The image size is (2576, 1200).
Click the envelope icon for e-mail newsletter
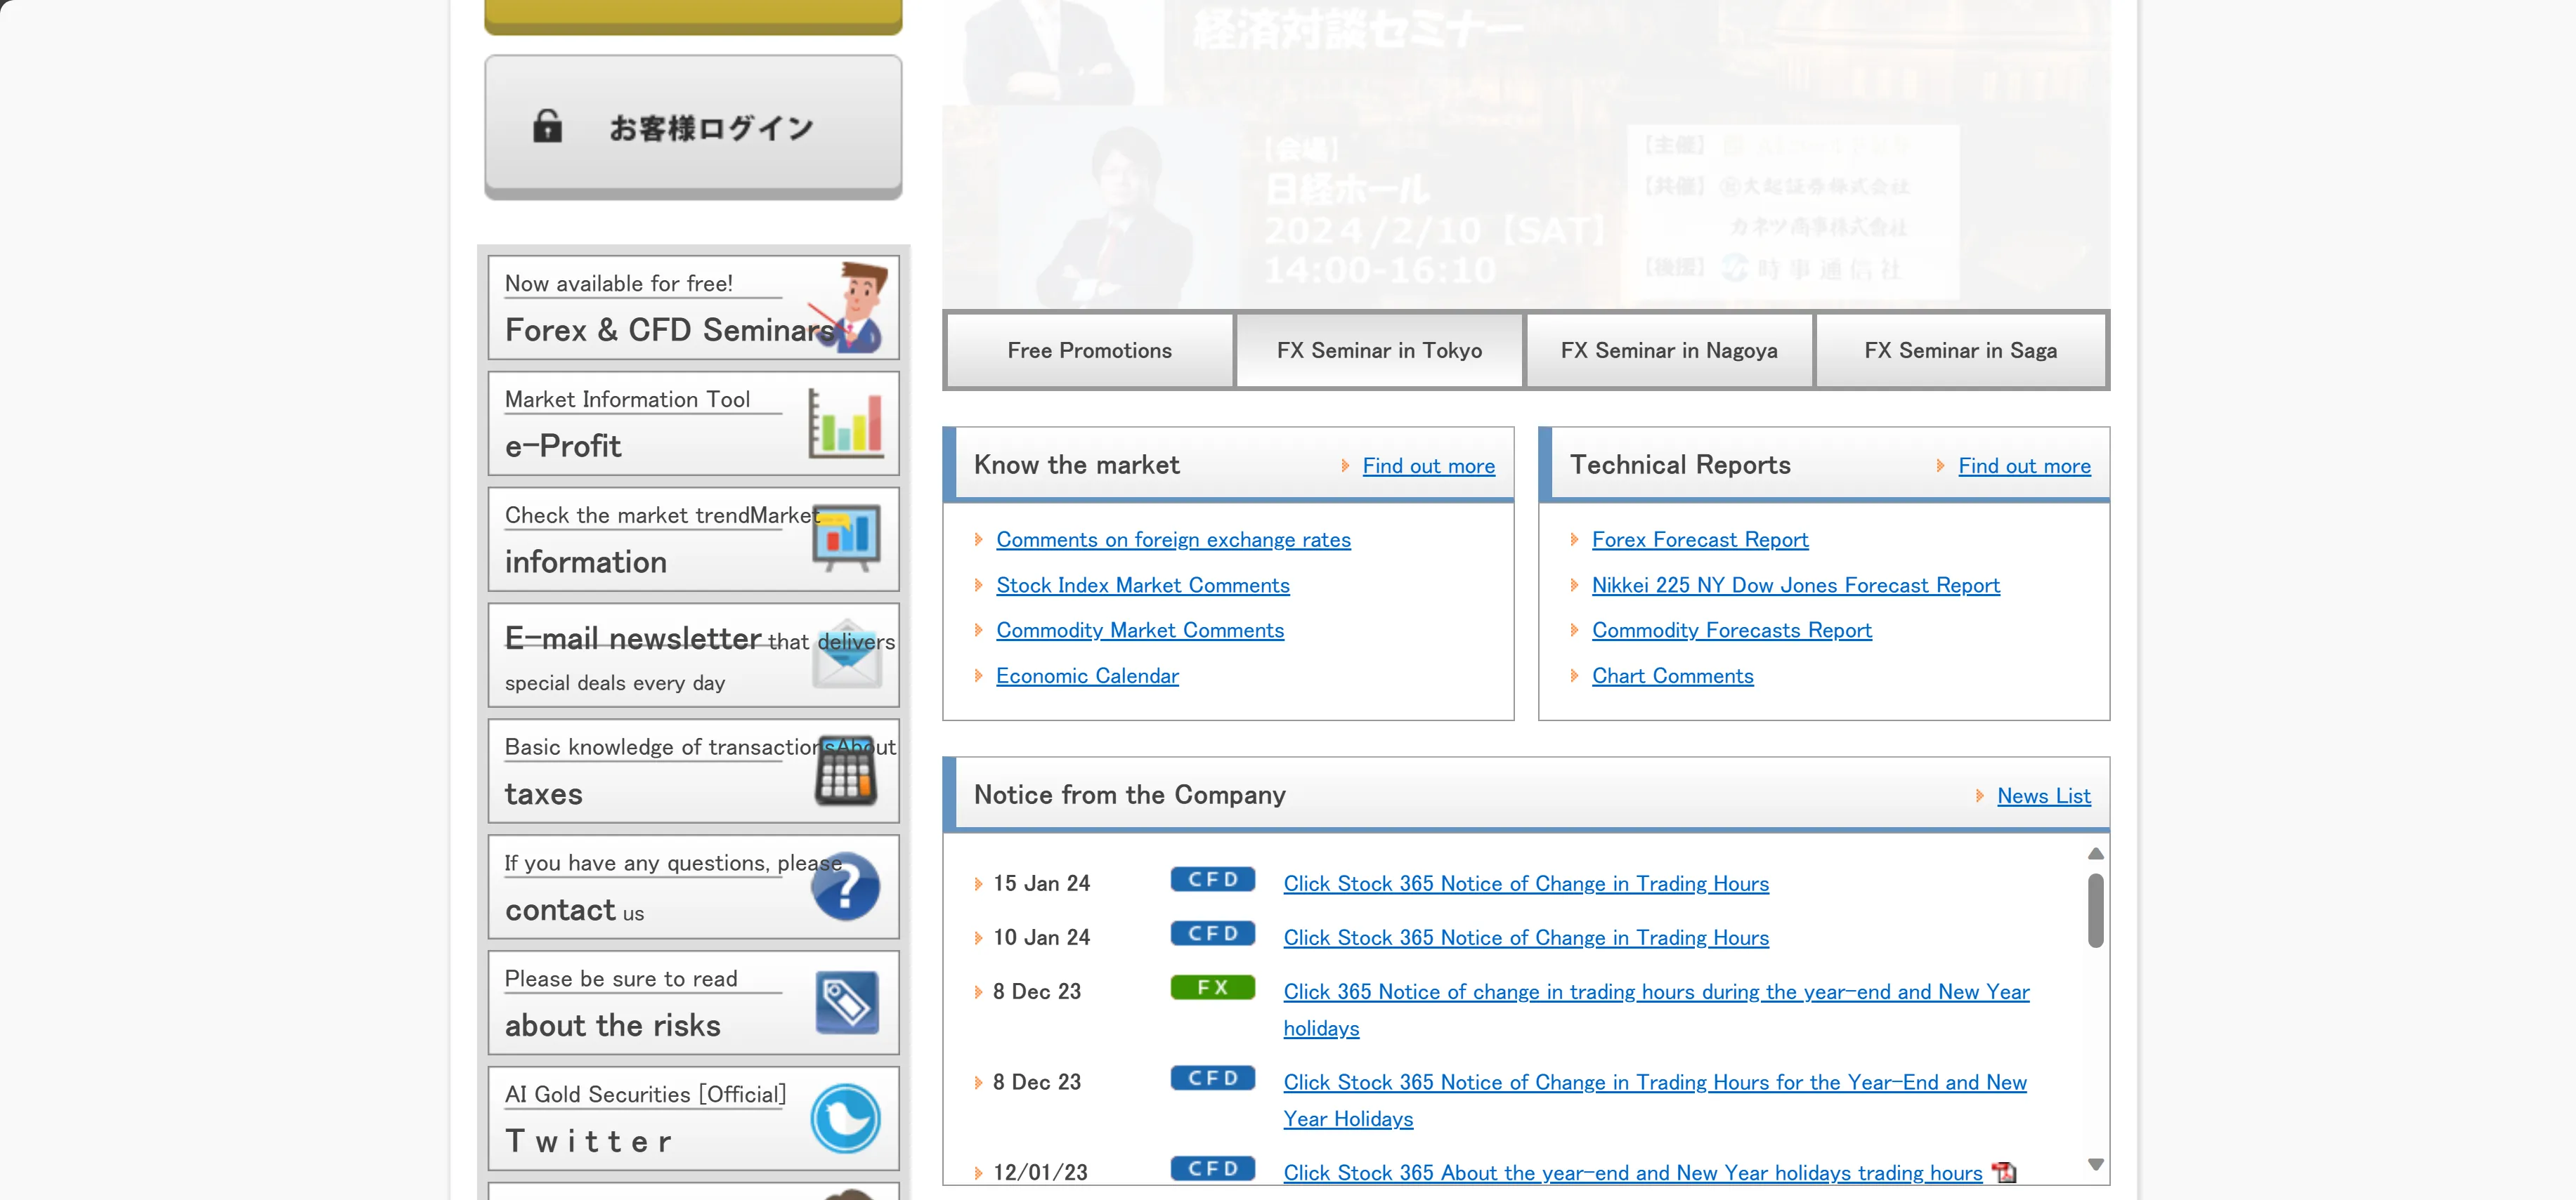[x=847, y=654]
